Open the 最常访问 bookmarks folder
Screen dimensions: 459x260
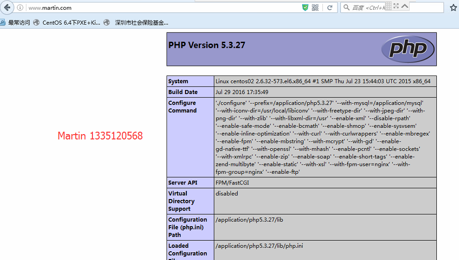(15, 23)
